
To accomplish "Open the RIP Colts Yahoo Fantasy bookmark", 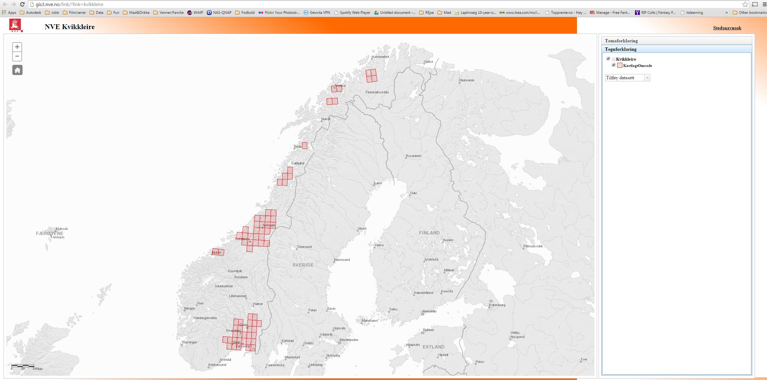I will click(655, 13).
